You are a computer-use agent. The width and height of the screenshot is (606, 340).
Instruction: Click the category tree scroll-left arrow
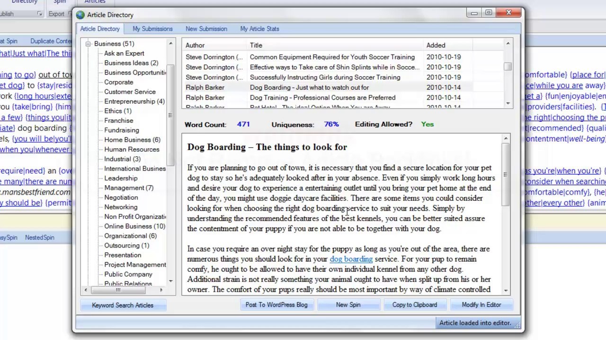[86, 290]
